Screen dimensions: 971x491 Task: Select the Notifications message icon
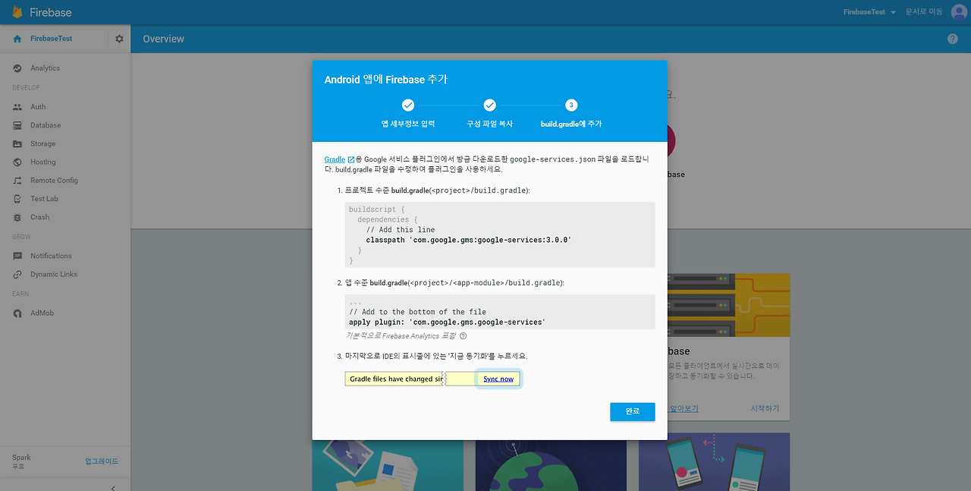coord(17,256)
